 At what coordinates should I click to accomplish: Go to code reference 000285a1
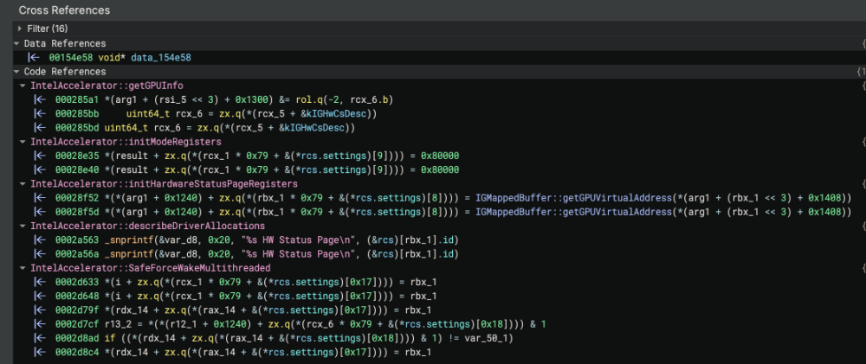pos(224,99)
